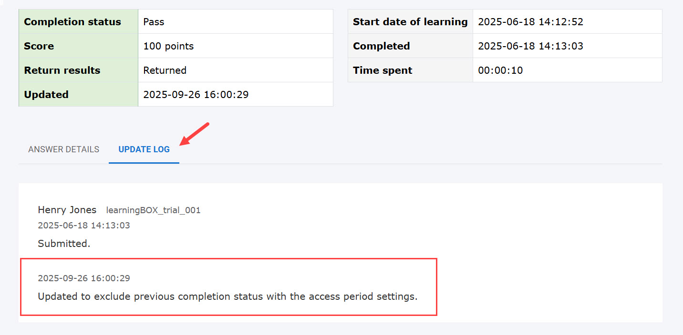Click the timestamp above the access period message
This screenshot has height=335, width=683.
coord(83,278)
